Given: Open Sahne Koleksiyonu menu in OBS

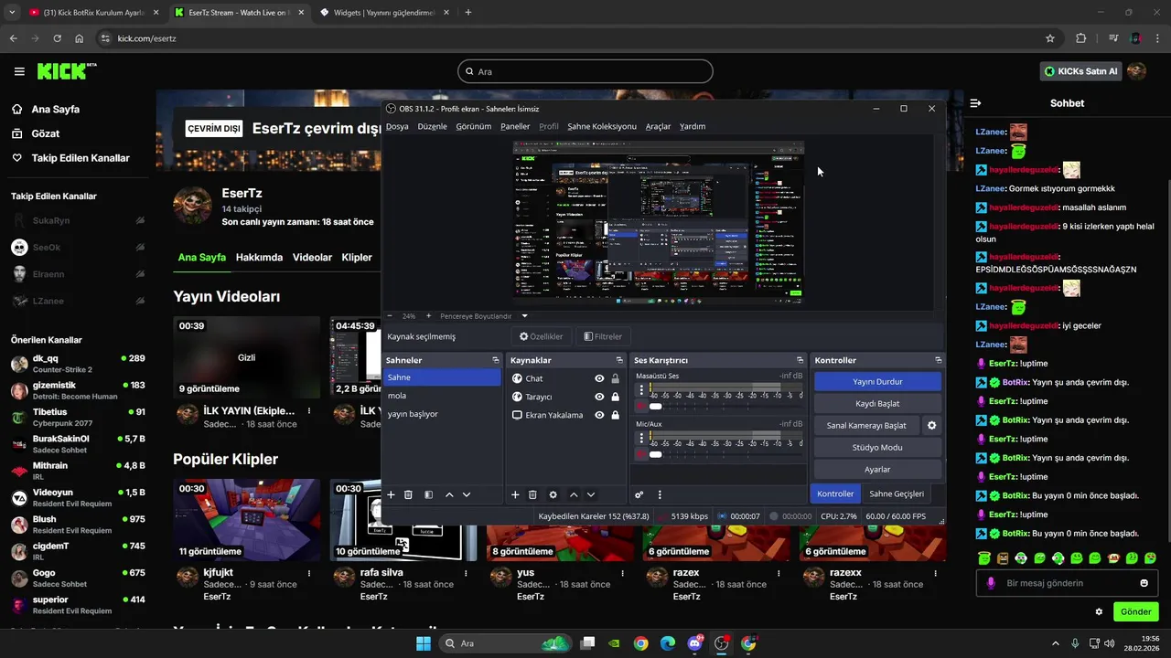Looking at the screenshot, I should [x=601, y=126].
